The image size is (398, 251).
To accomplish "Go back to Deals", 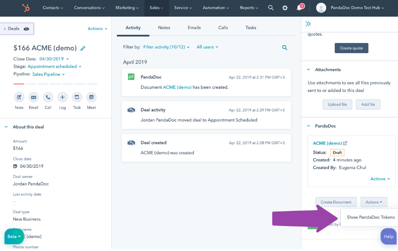I will click(x=17, y=29).
